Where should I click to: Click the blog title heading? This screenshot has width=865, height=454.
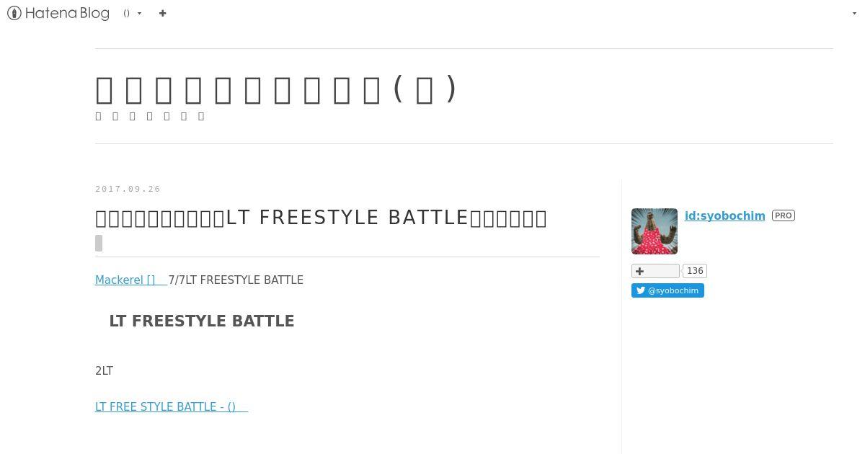(x=276, y=89)
